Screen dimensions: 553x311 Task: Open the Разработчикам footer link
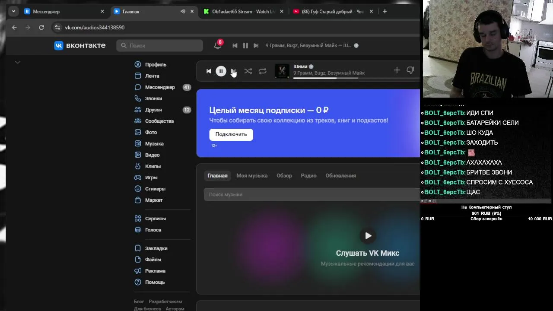pyautogui.click(x=165, y=301)
